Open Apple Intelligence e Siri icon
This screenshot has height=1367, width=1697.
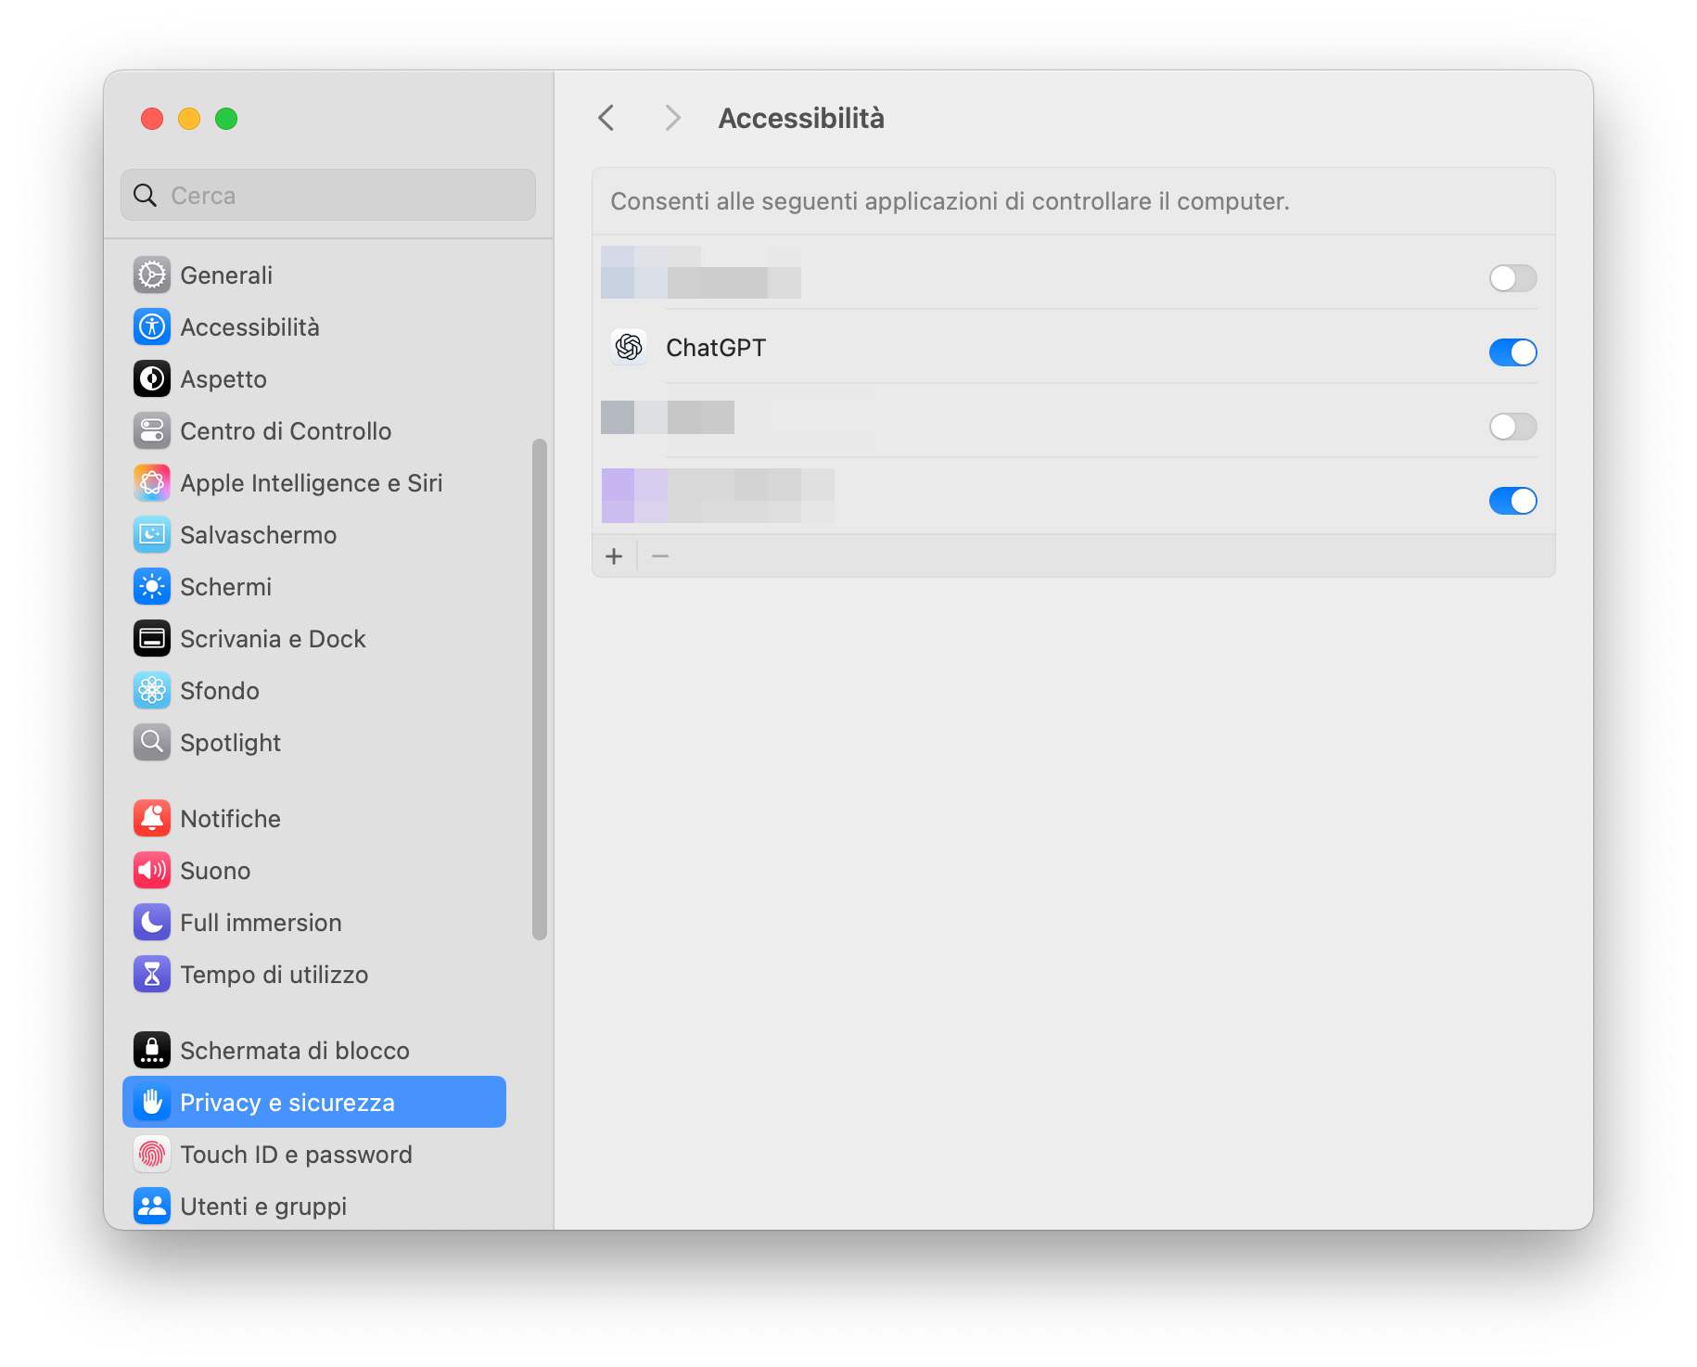click(x=152, y=483)
